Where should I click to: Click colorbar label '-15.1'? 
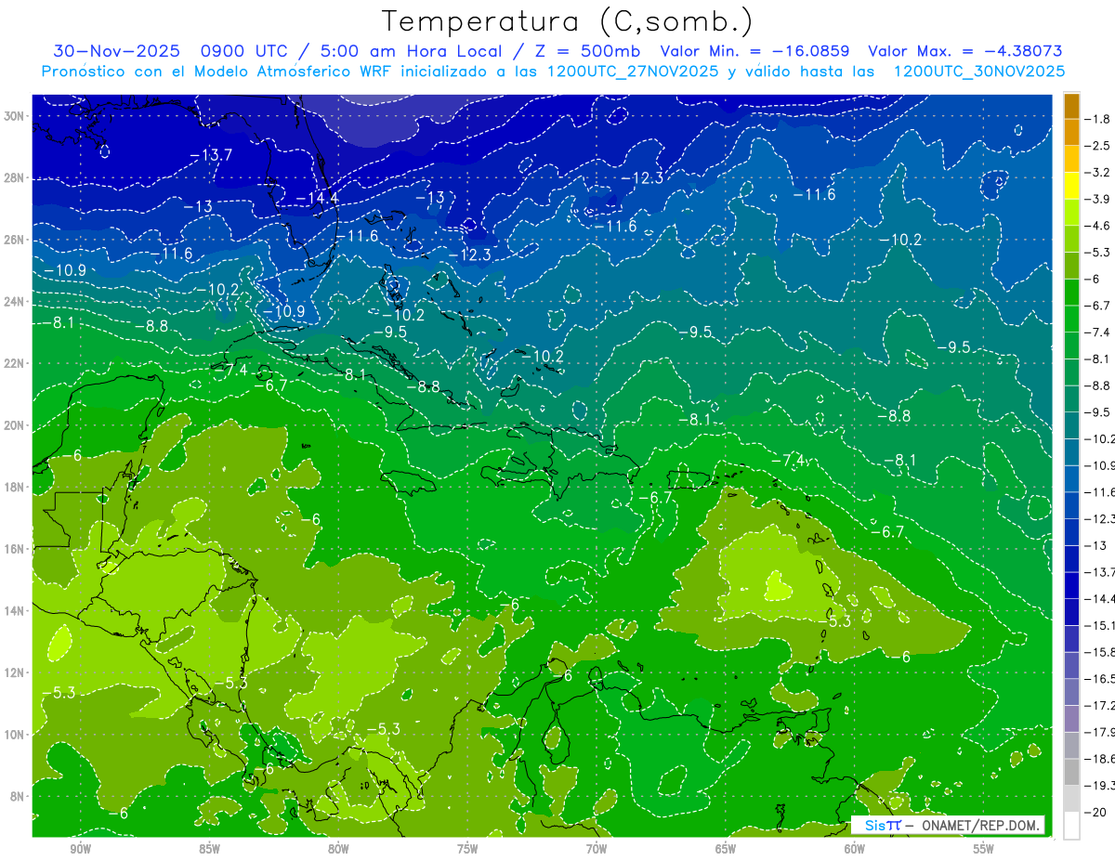(x=1100, y=626)
